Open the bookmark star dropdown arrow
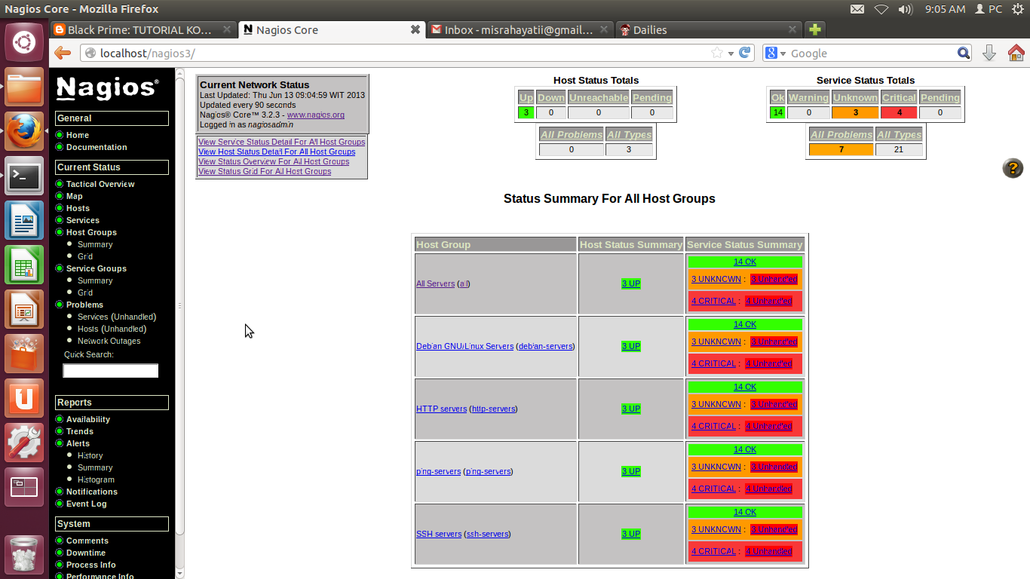The image size is (1030, 579). [730, 54]
